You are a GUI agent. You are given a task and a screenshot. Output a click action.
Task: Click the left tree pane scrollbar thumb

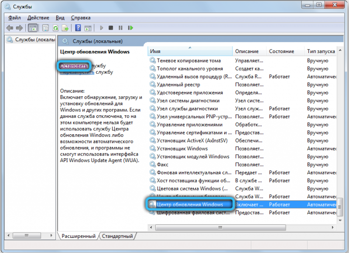point(27,235)
